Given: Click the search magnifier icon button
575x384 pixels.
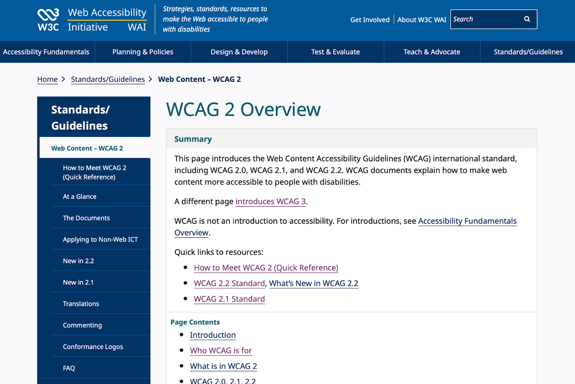Looking at the screenshot, I should [x=527, y=19].
